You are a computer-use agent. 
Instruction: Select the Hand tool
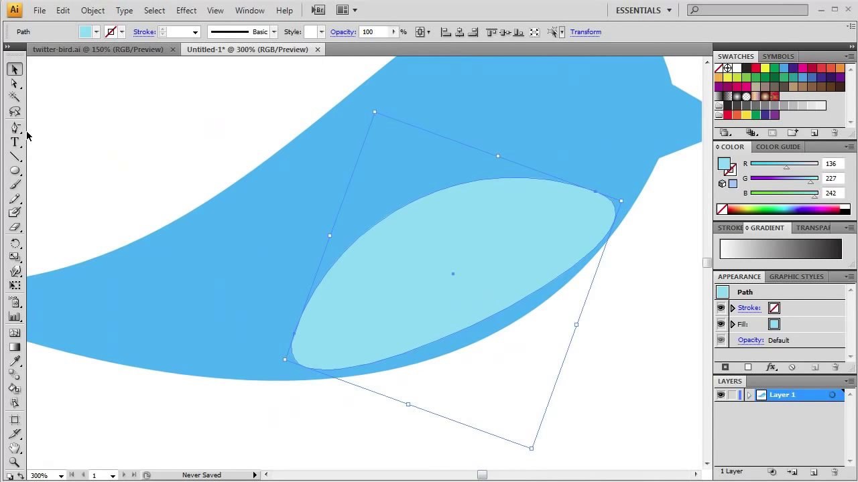click(15, 448)
